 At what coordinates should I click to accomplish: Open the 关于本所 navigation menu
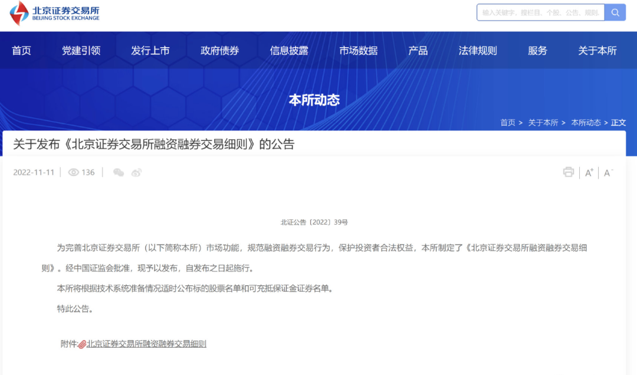pyautogui.click(x=597, y=50)
